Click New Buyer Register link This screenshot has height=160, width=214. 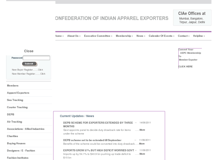pos(27,70)
